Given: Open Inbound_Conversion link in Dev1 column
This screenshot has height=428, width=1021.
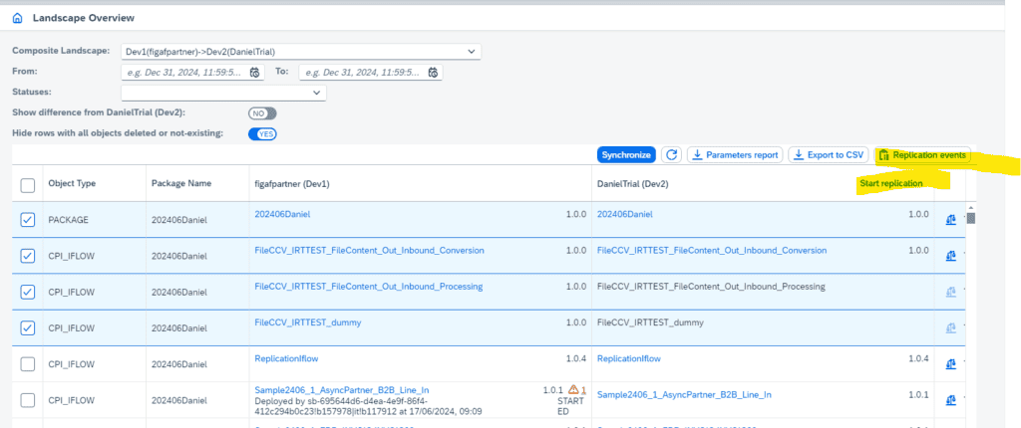Looking at the screenshot, I should click(x=369, y=251).
